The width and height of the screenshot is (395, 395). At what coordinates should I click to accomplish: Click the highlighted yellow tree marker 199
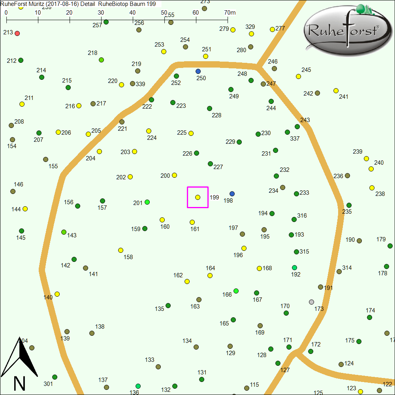tap(198, 197)
